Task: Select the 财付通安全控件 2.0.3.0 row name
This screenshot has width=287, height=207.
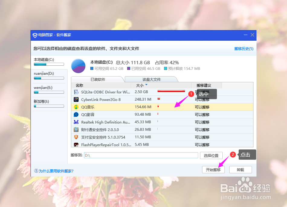Action: [x=100, y=130]
